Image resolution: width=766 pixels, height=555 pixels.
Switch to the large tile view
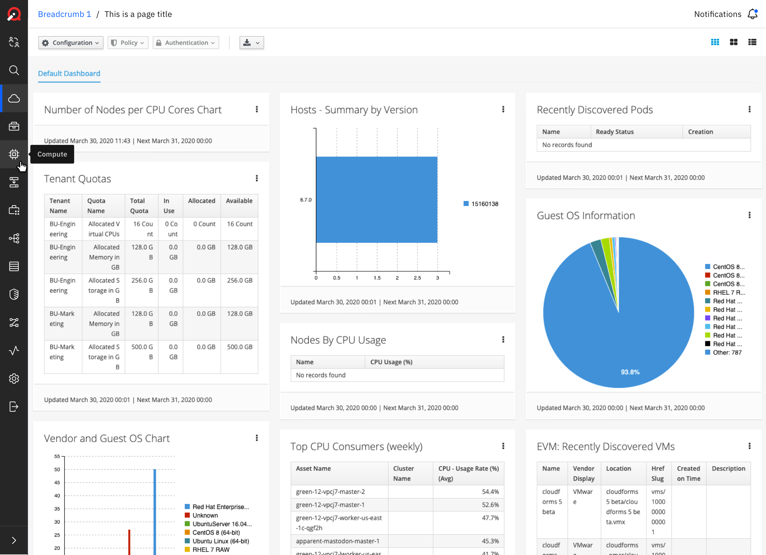point(734,42)
